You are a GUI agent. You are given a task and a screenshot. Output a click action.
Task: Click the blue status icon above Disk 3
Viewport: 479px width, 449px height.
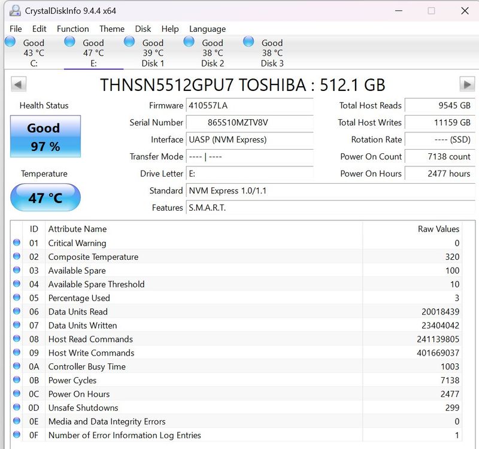pos(248,41)
